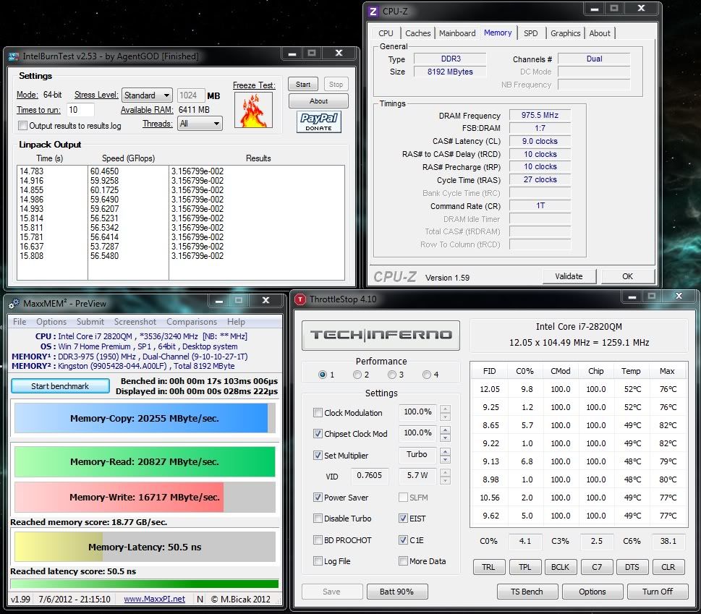Viewport: 701px width, 614px height.
Task: Click the Memory-Copy result bar
Action: click(145, 418)
